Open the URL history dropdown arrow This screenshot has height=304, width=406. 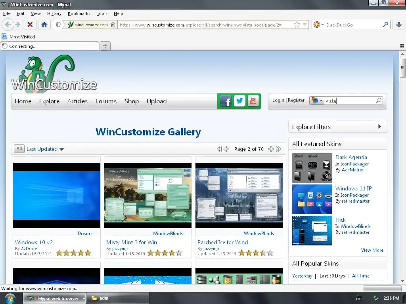pos(305,25)
